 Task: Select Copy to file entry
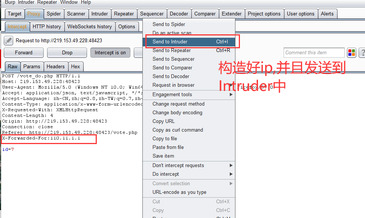point(189,138)
